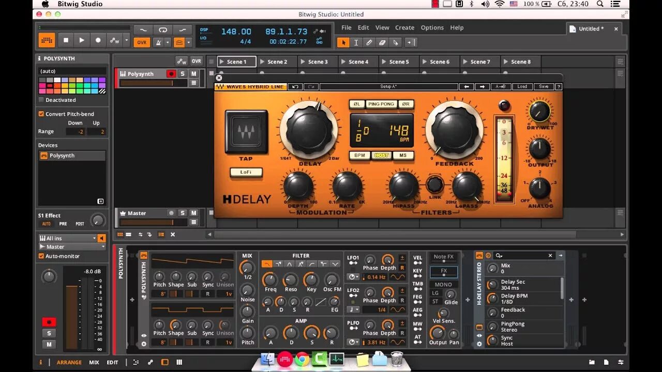Open LFO2 note sync dropdown
This screenshot has width=662, height=372.
[354, 309]
